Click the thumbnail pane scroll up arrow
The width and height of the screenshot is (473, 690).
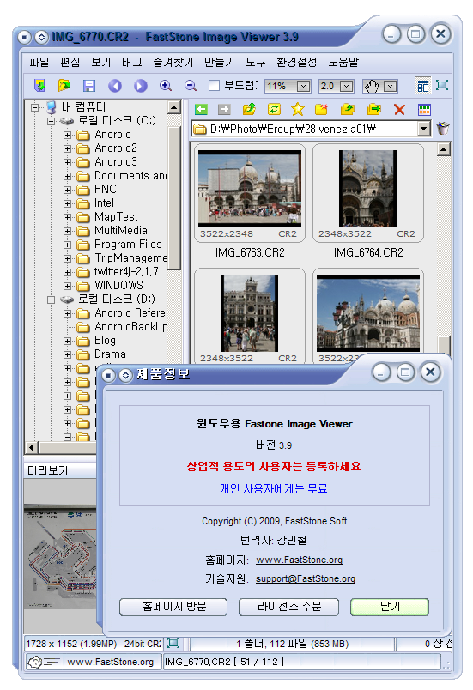[x=444, y=149]
